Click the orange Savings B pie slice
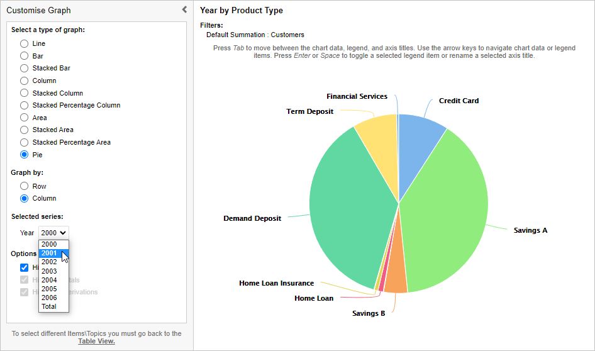This screenshot has height=351, width=595. coord(396,283)
